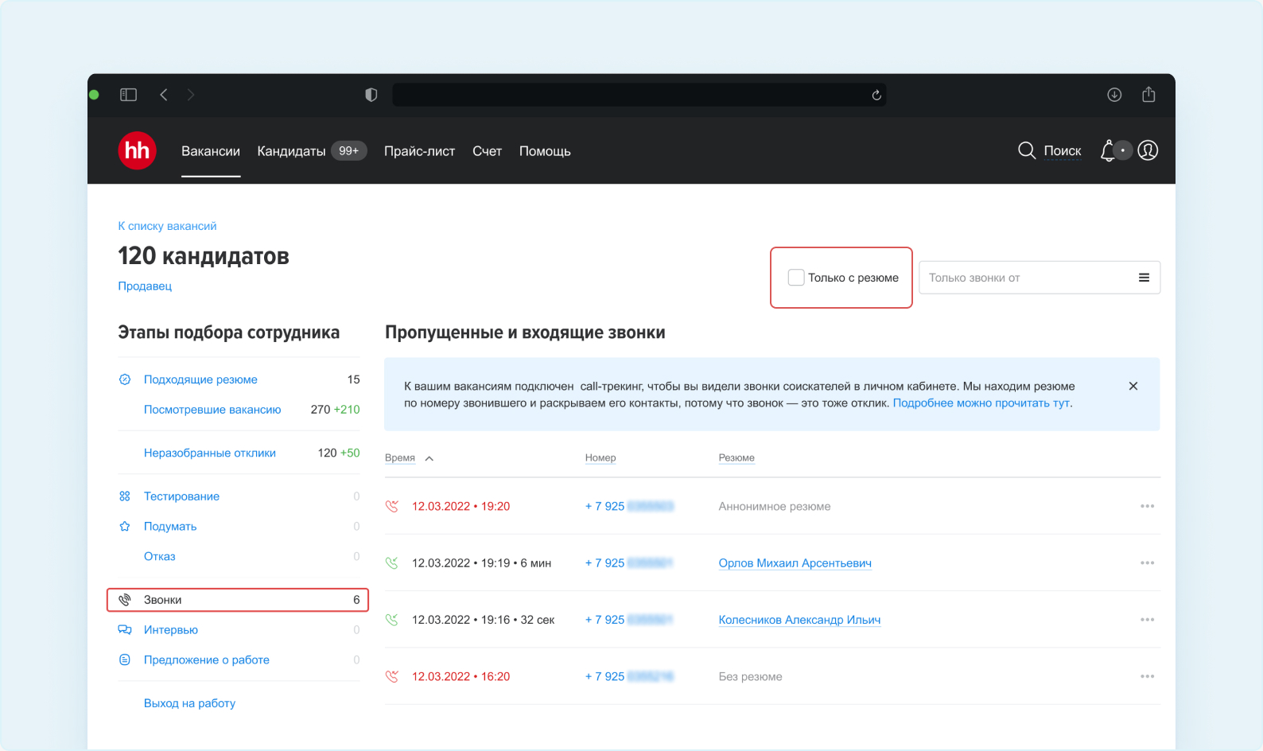Open Колесников Александр Ильич resume
This screenshot has height=751, width=1263.
click(799, 620)
